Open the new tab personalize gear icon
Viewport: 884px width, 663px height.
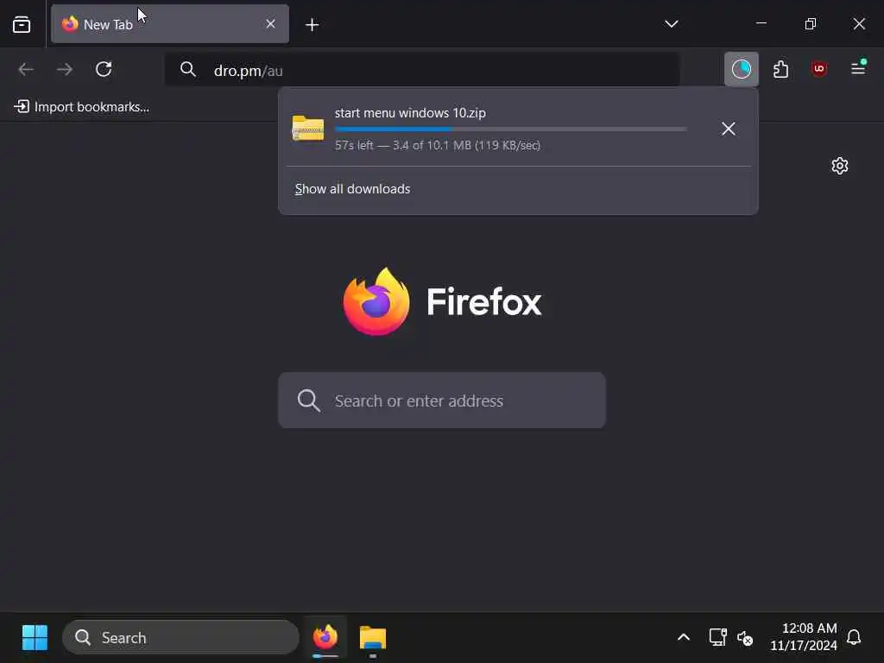point(839,166)
